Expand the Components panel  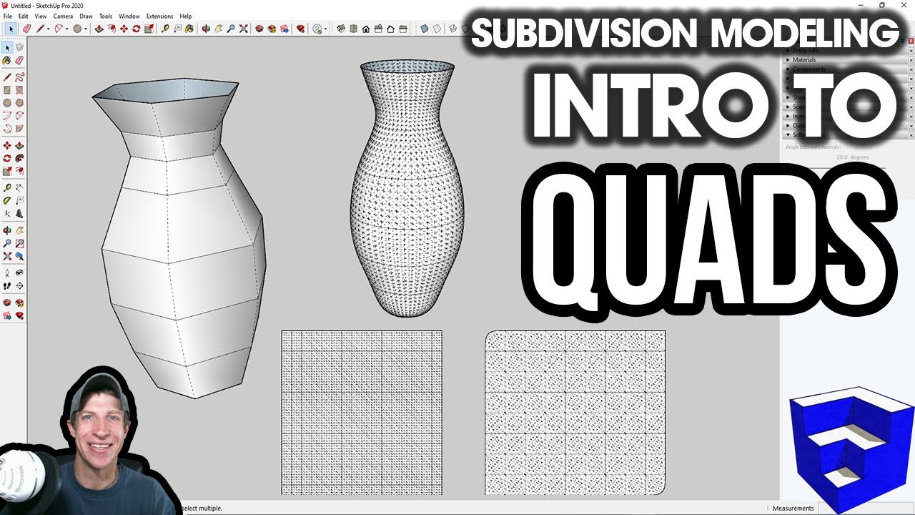pos(788,69)
